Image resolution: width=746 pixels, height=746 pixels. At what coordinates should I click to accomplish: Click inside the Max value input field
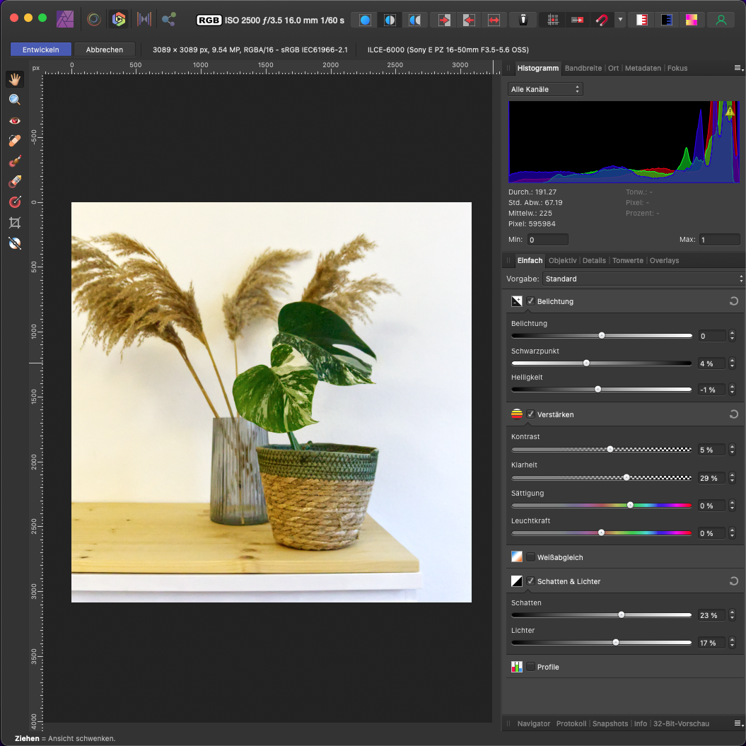tap(718, 239)
